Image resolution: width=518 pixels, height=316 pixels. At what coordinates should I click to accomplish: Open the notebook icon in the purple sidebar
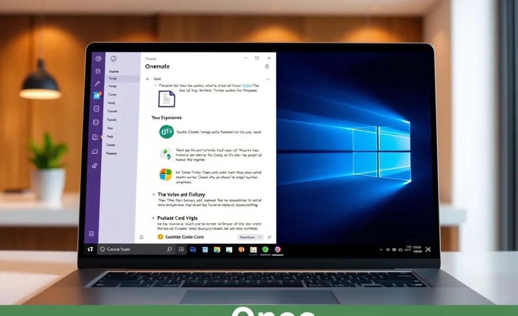click(x=98, y=71)
